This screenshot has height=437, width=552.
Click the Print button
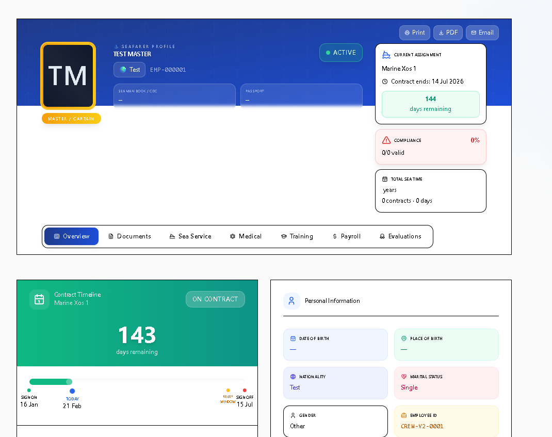(414, 33)
